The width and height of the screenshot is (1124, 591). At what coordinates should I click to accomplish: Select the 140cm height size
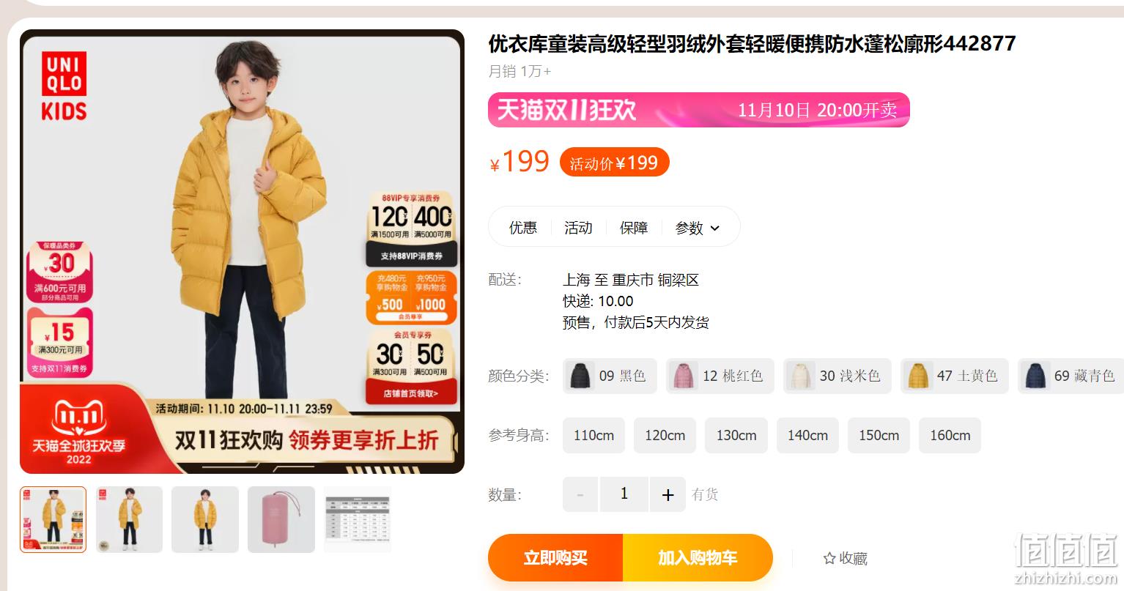pos(807,436)
